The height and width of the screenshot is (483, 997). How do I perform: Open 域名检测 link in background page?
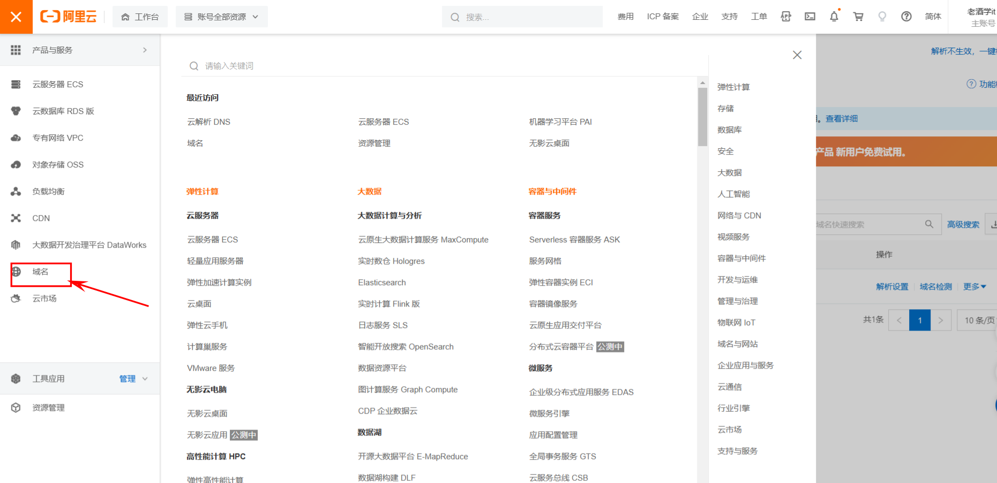(935, 287)
